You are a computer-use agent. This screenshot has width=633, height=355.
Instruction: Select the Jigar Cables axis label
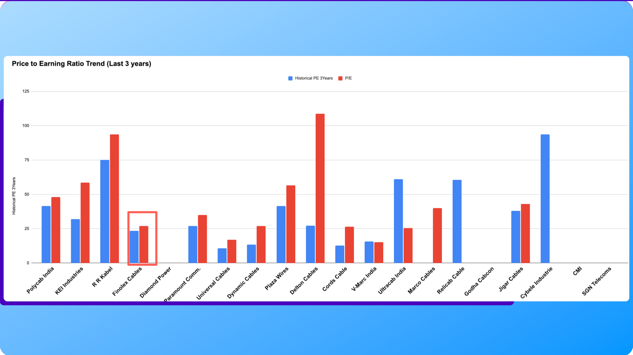(x=511, y=279)
